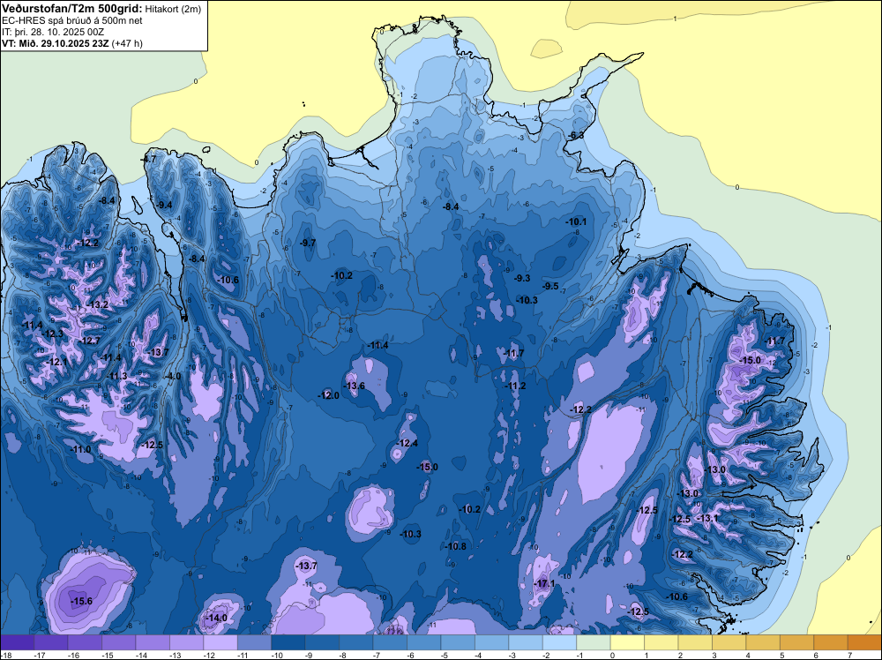Click the title 'Veðurstofan/T2m 500grid:'
This screenshot has width=882, height=660.
(x=72, y=8)
